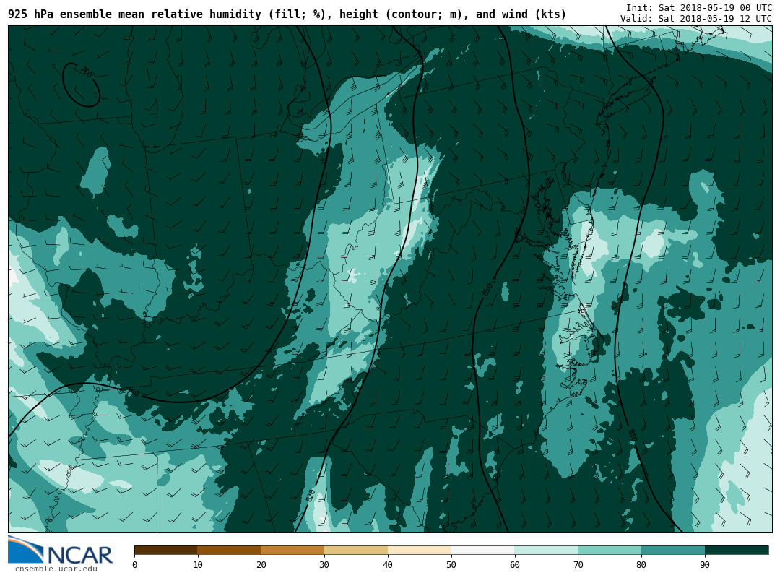
Task: Select the 30–40% tan colorbar swatch
Action: click(356, 551)
